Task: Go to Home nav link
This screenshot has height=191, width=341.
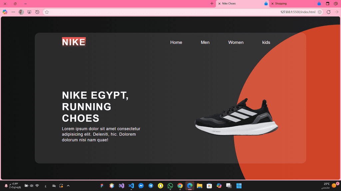Action: click(176, 42)
